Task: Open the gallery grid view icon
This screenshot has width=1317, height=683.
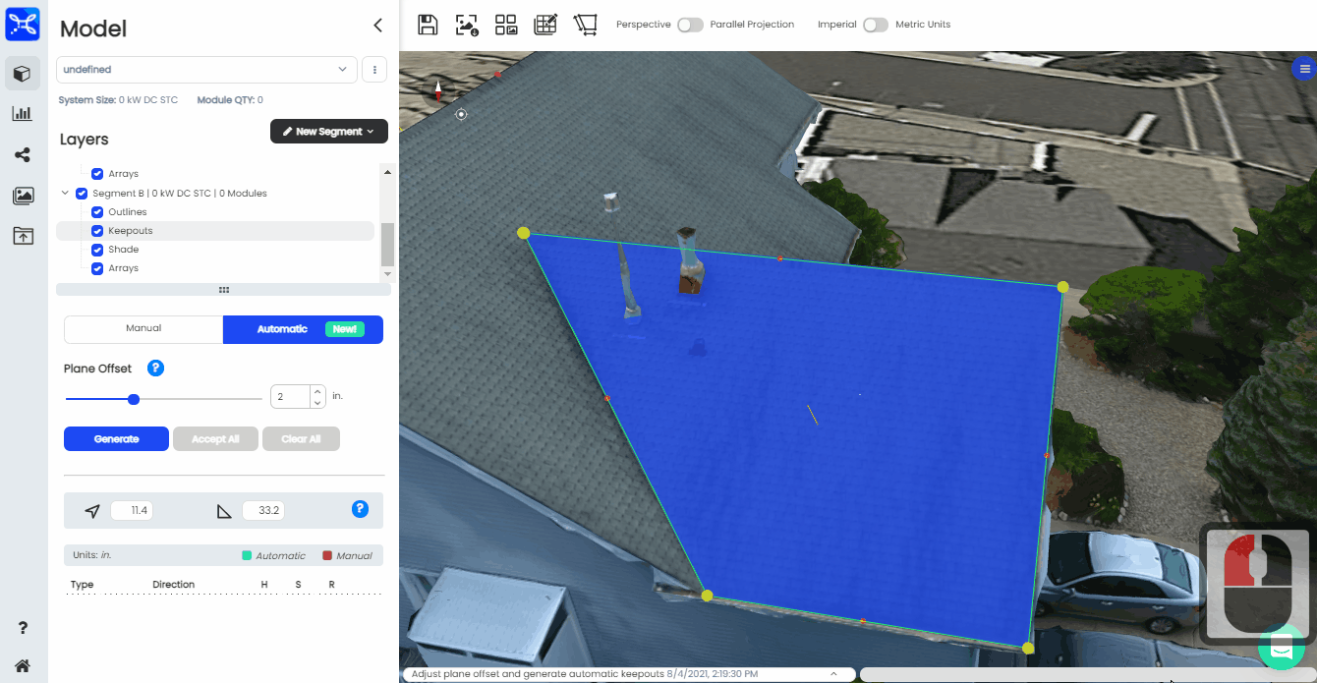Action: [506, 25]
